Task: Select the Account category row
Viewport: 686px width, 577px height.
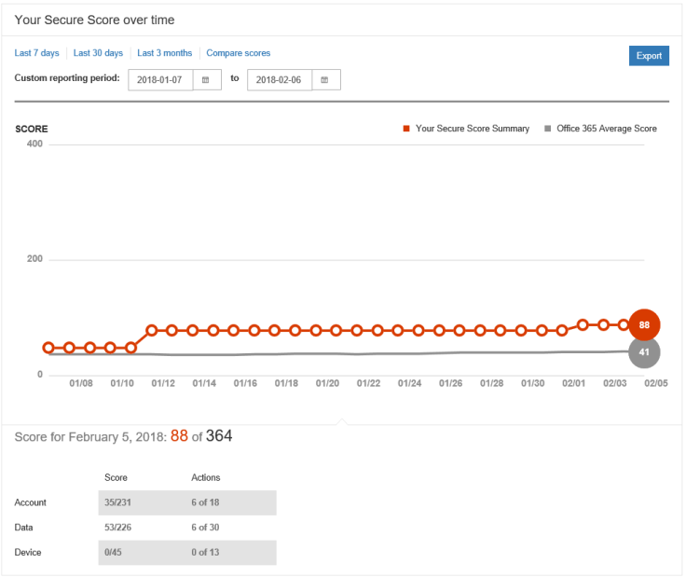Action: pyautogui.click(x=31, y=502)
